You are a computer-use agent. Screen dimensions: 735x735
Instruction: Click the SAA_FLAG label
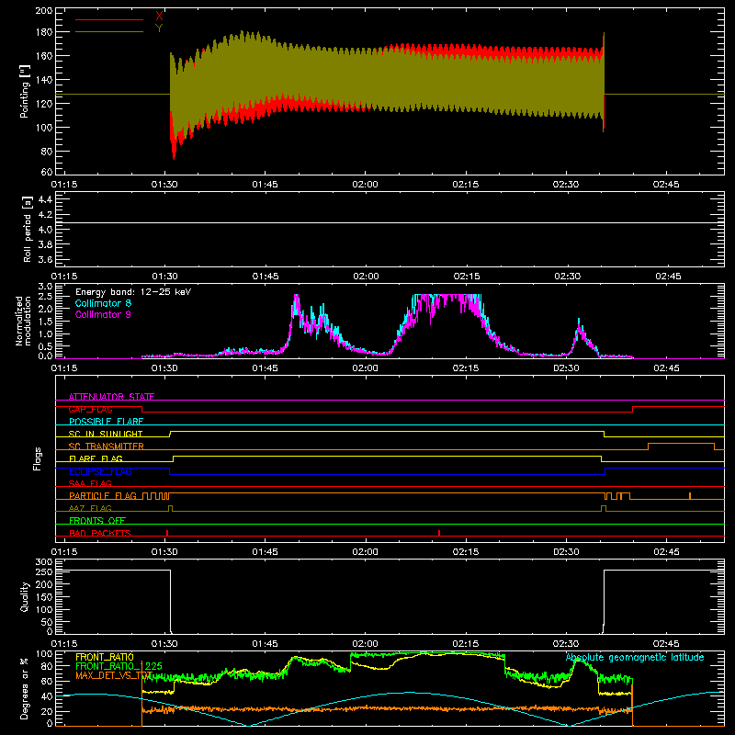coord(90,483)
